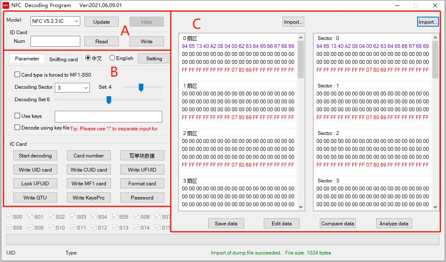Viewport: 446px width, 262px height.
Task: Toggle the S01 sector checkbox
Action: point(30,217)
